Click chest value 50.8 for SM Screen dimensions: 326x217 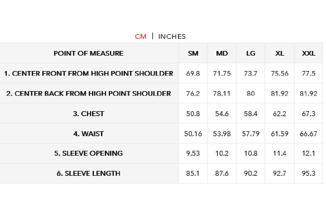pos(193,113)
